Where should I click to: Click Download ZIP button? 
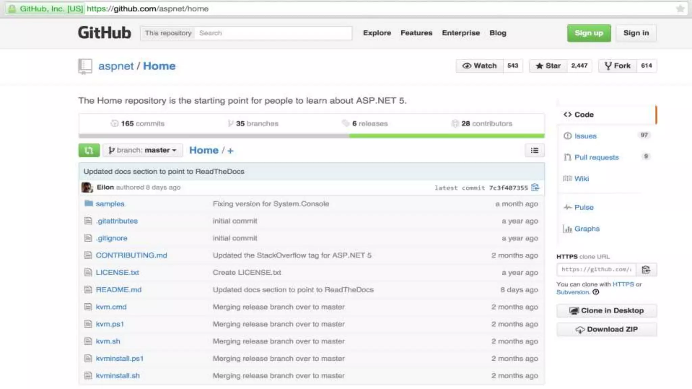pyautogui.click(x=607, y=329)
